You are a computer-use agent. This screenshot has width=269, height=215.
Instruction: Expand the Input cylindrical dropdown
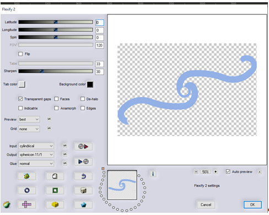tap(36, 146)
